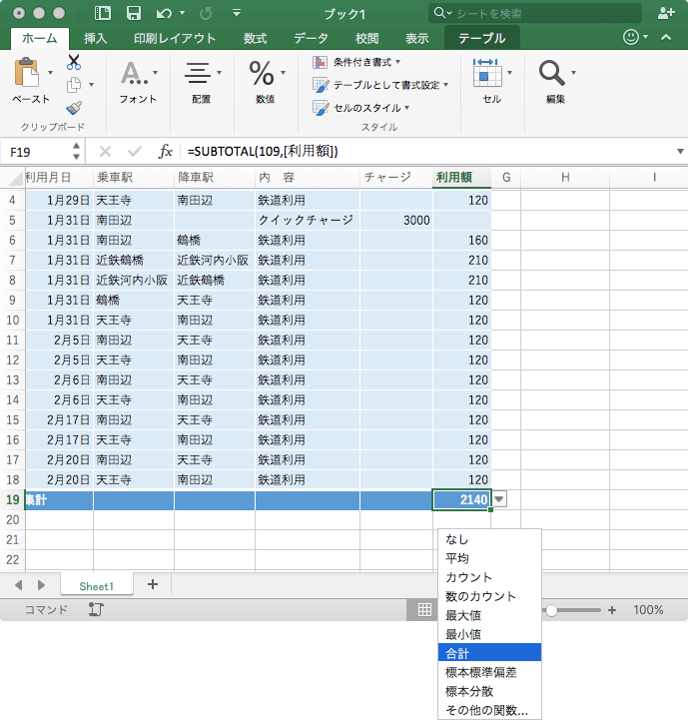Switch to the データ tab

pos(312,38)
